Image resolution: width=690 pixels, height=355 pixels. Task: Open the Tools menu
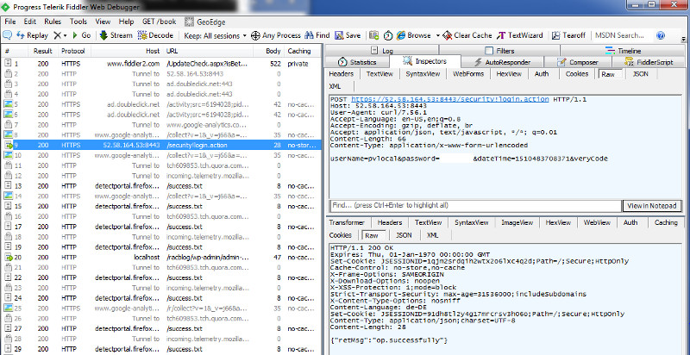pos(78,22)
